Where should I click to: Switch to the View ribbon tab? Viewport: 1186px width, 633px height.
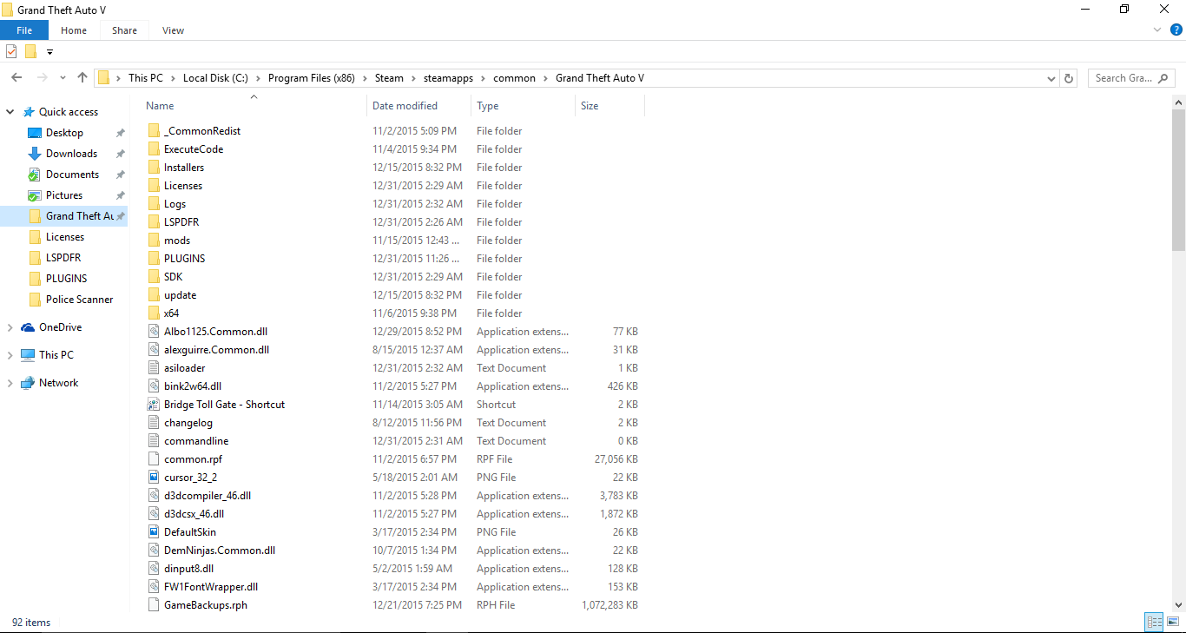(x=174, y=30)
